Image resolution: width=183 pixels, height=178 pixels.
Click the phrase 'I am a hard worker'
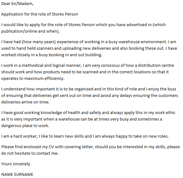click(x=19, y=136)
